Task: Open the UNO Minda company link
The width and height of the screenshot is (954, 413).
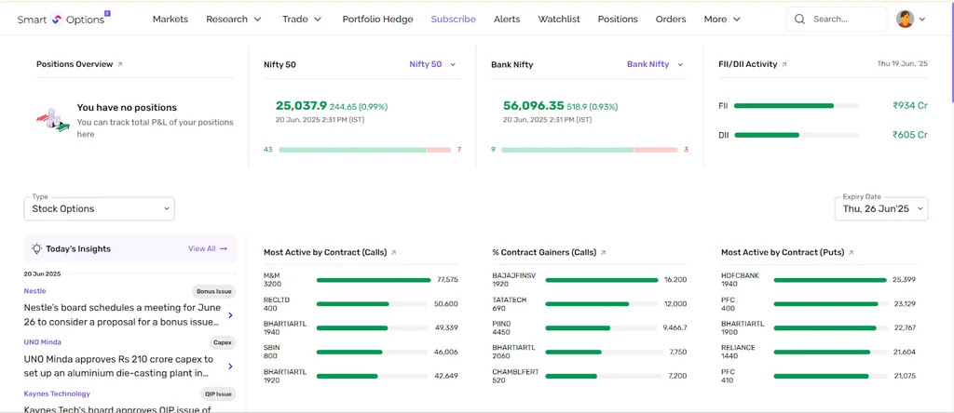Action: [43, 342]
